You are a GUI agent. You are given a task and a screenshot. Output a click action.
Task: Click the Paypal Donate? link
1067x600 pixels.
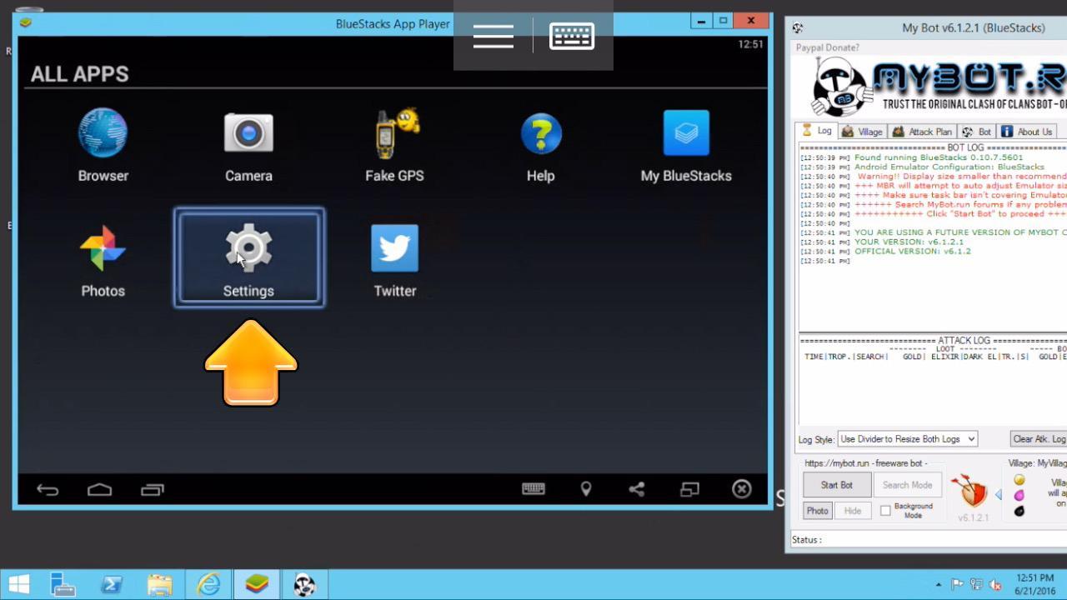pos(828,47)
